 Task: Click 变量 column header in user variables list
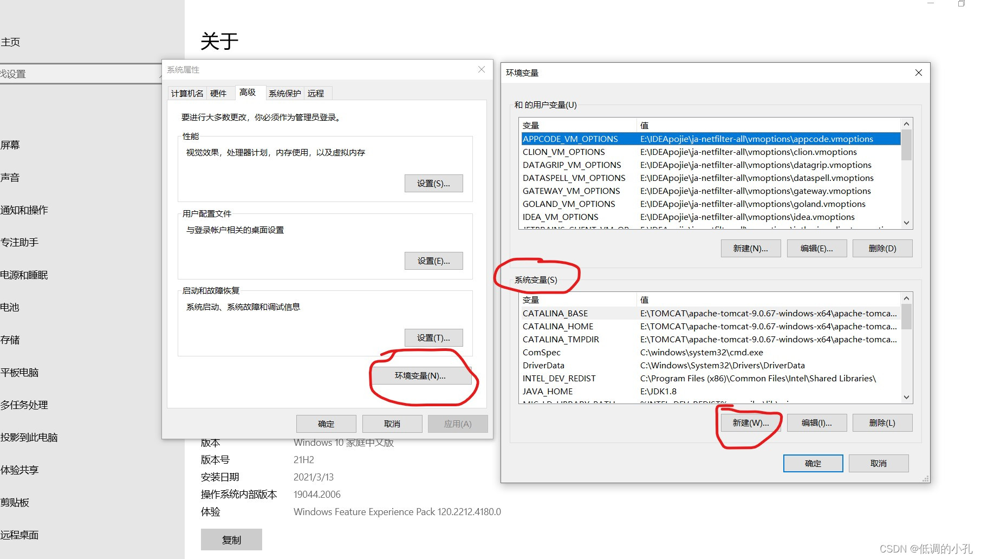coord(577,125)
